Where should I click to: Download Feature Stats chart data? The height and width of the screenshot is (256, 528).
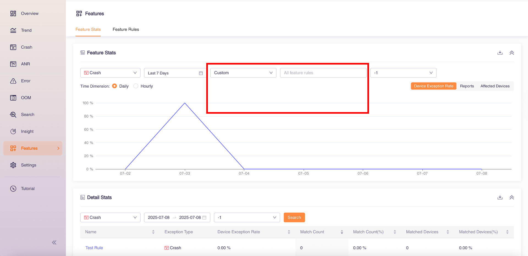click(500, 53)
